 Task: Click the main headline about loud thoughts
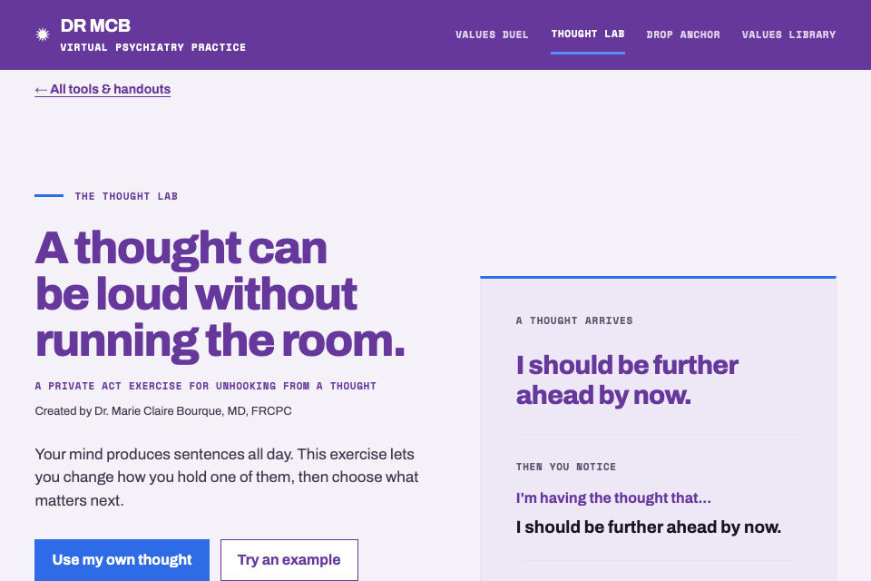[220, 295]
